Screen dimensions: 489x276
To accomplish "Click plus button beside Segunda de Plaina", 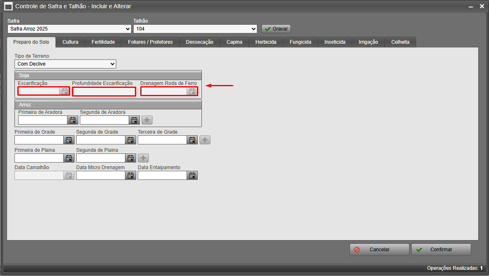I will (143, 158).
